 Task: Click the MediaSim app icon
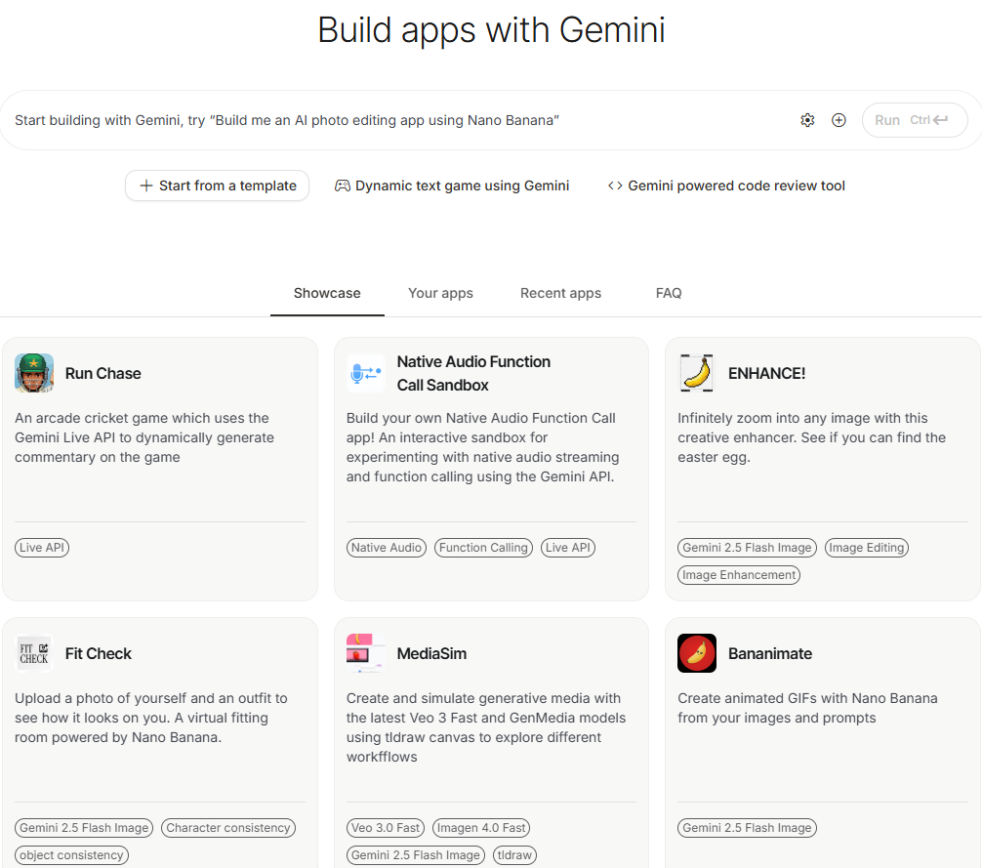point(365,653)
